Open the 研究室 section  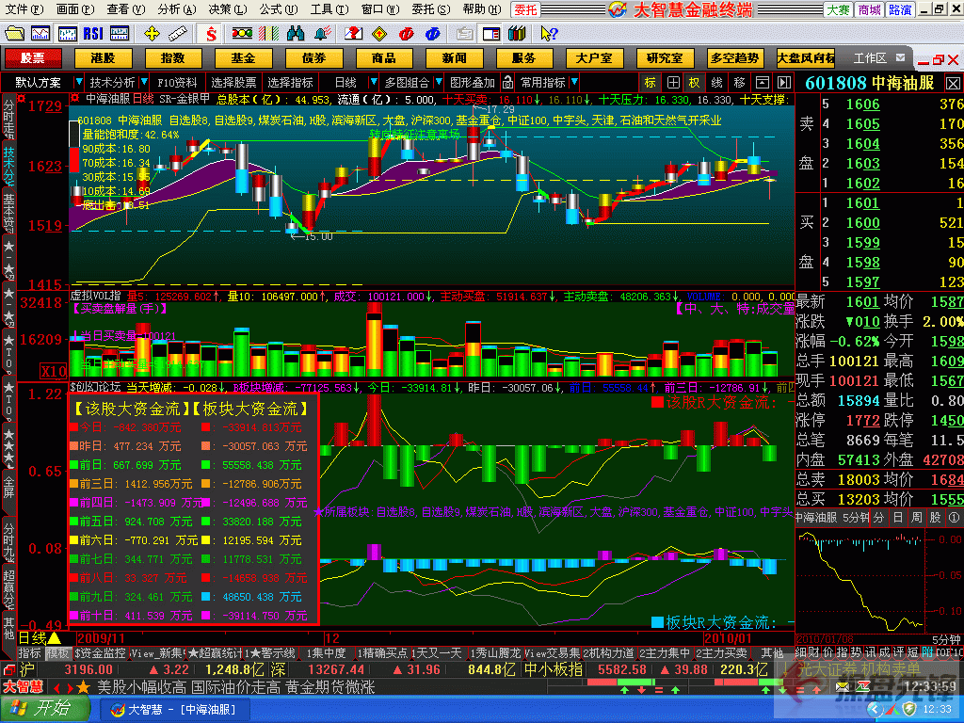(665, 58)
